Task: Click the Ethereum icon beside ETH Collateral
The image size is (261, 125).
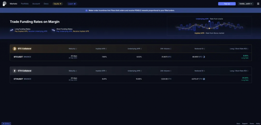Action: click(x=15, y=71)
